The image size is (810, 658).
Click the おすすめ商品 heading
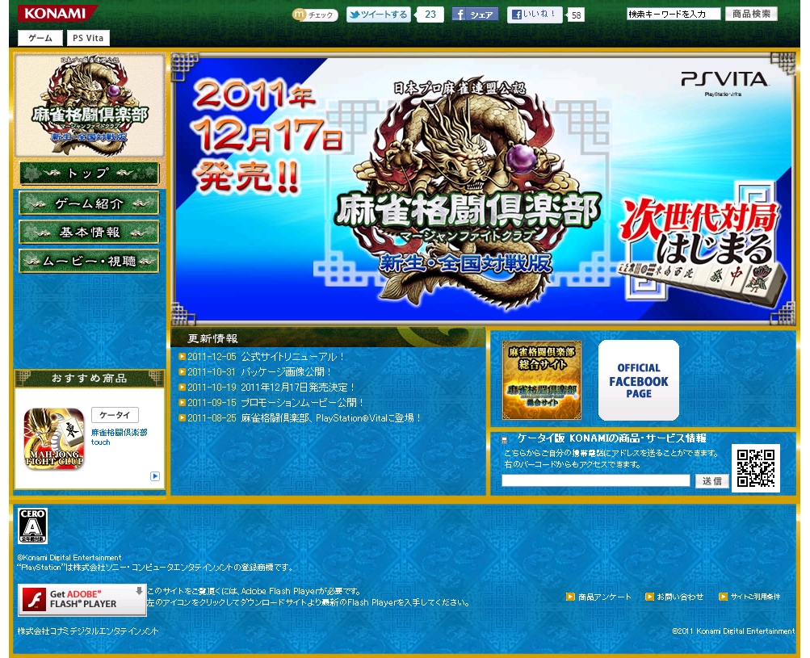coord(90,378)
